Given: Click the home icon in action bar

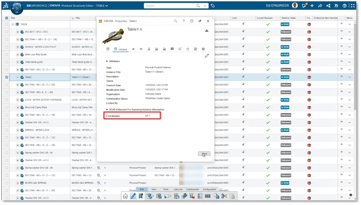Looking at the screenshot, I should 125,196.
